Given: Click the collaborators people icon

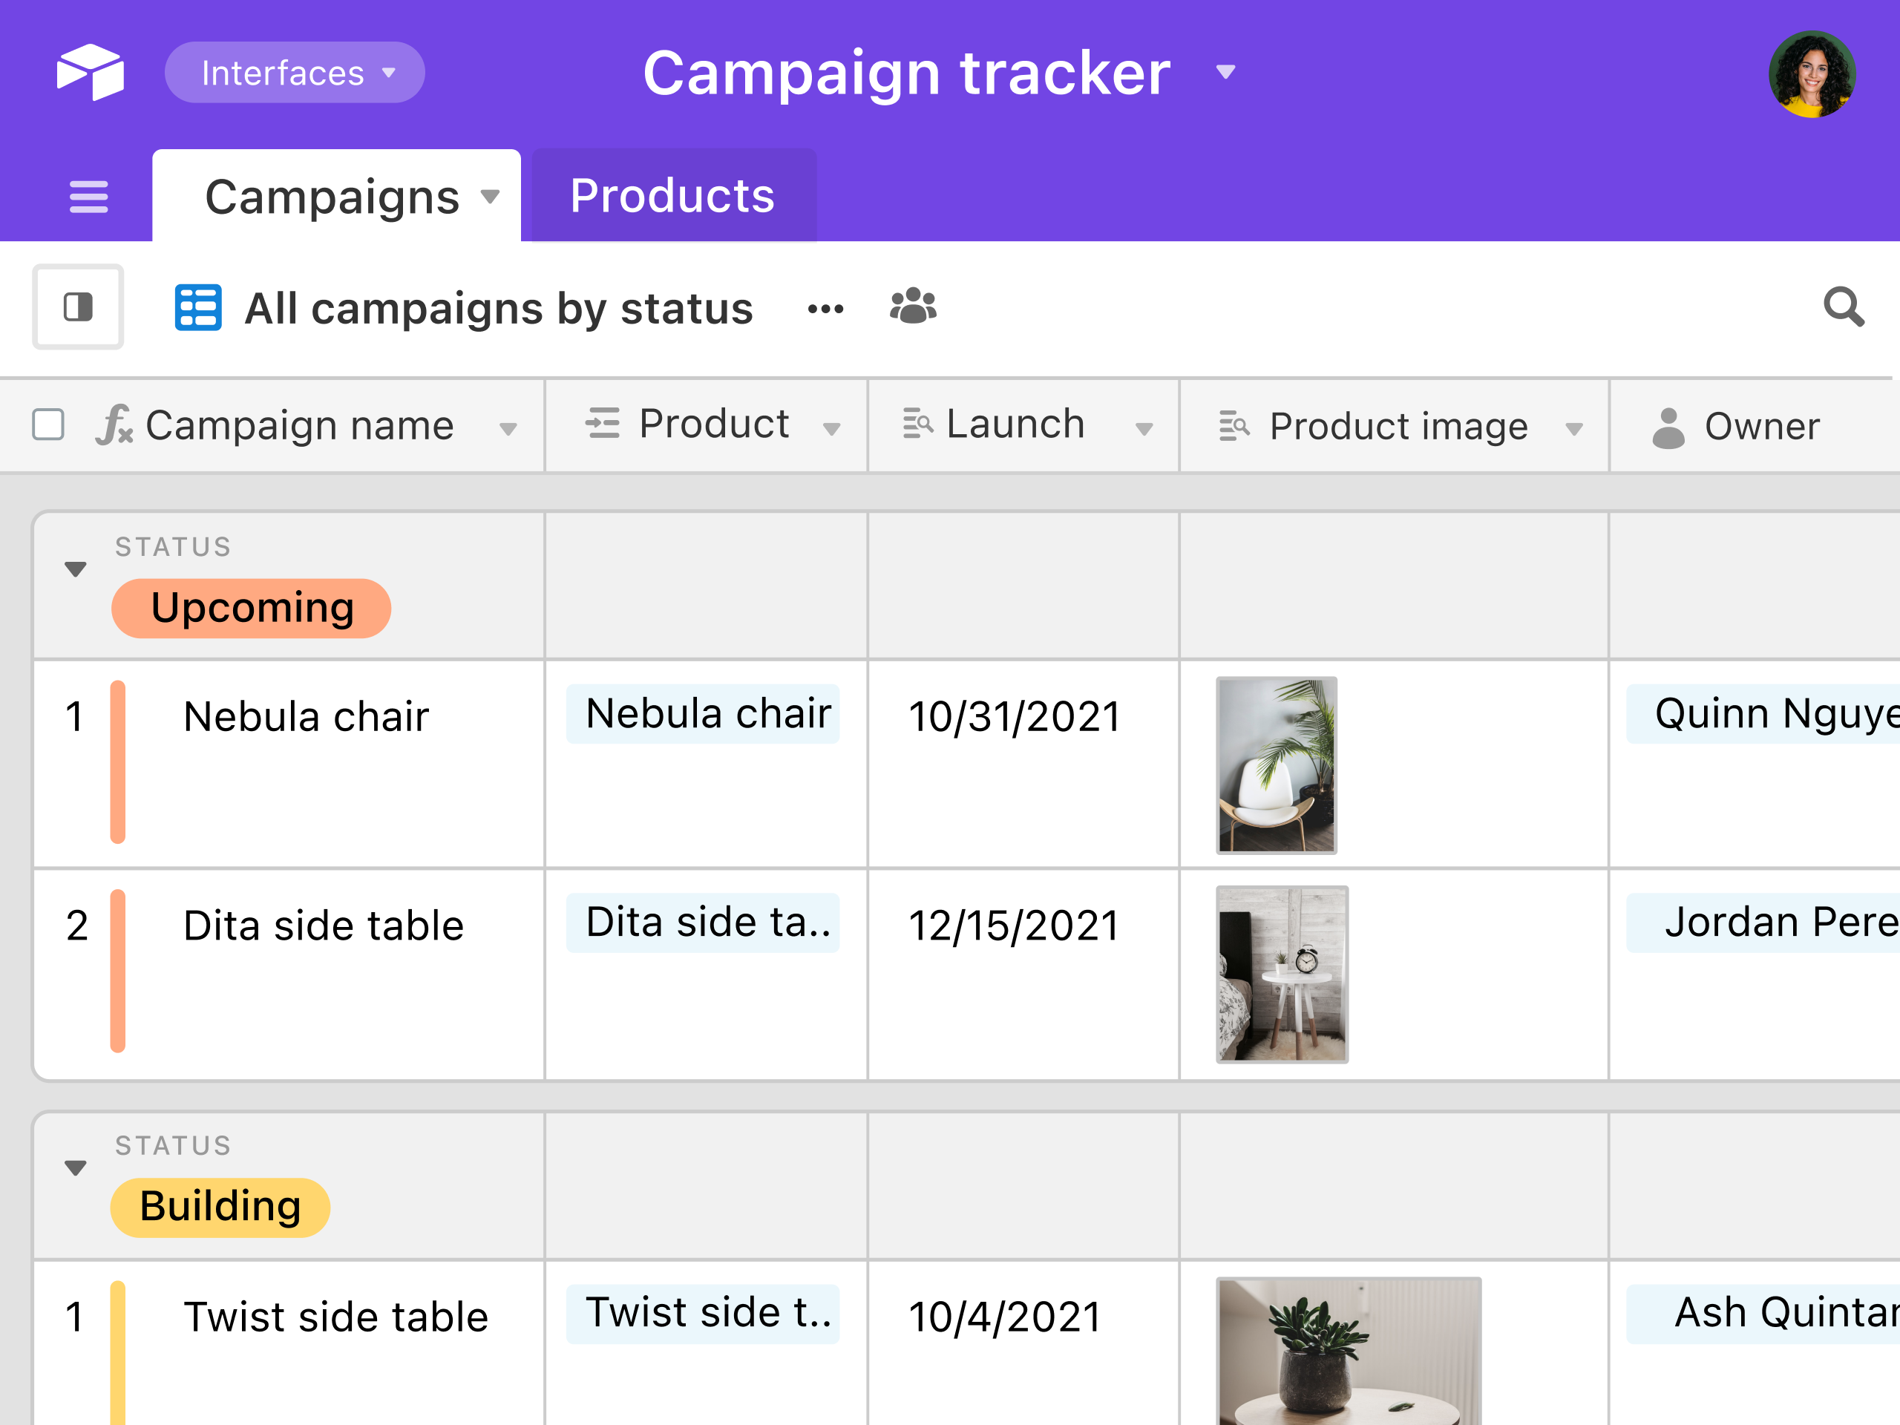Looking at the screenshot, I should point(913,306).
